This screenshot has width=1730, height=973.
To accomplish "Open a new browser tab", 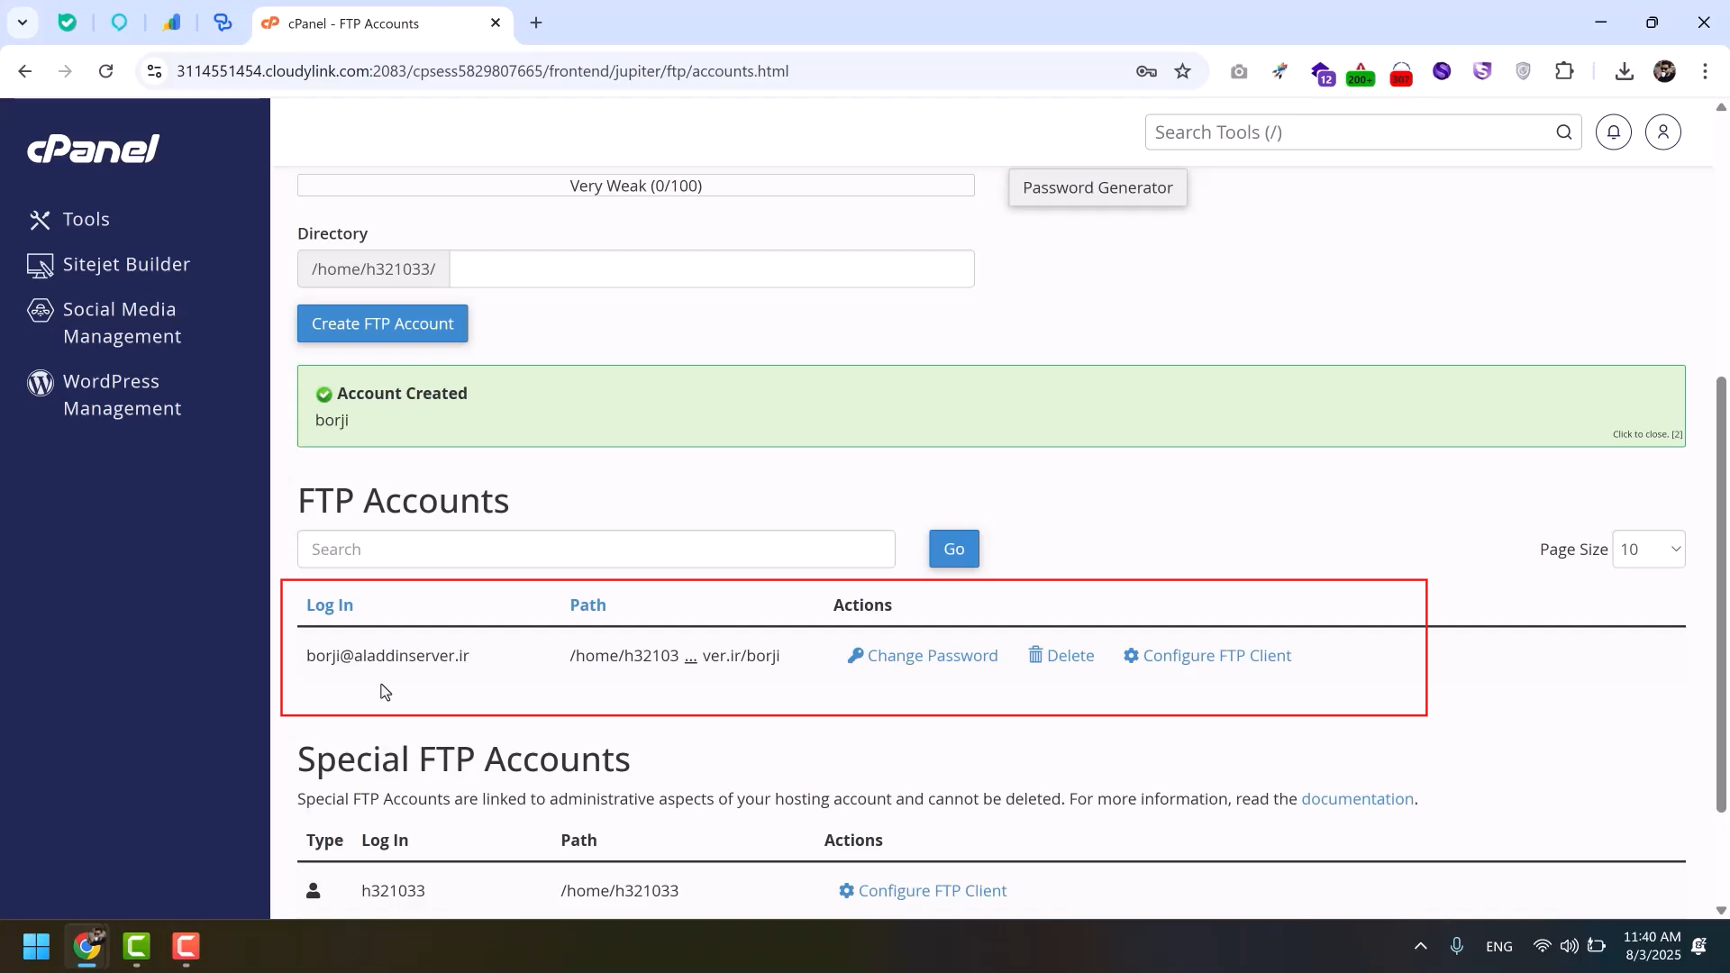I will [536, 23].
